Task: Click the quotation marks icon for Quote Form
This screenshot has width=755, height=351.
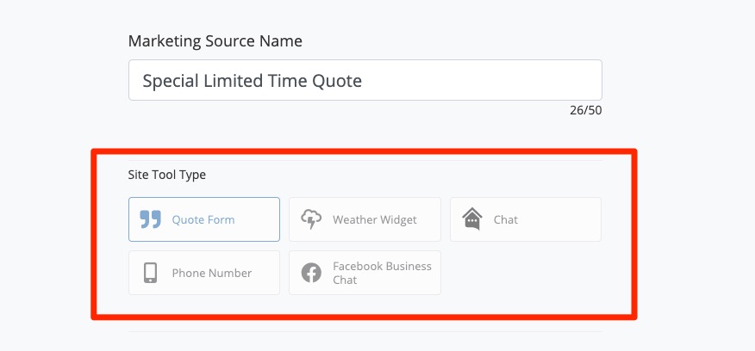Action: (x=151, y=219)
